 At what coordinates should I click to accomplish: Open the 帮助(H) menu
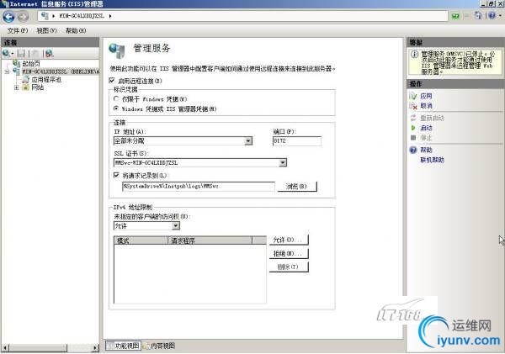click(76, 30)
